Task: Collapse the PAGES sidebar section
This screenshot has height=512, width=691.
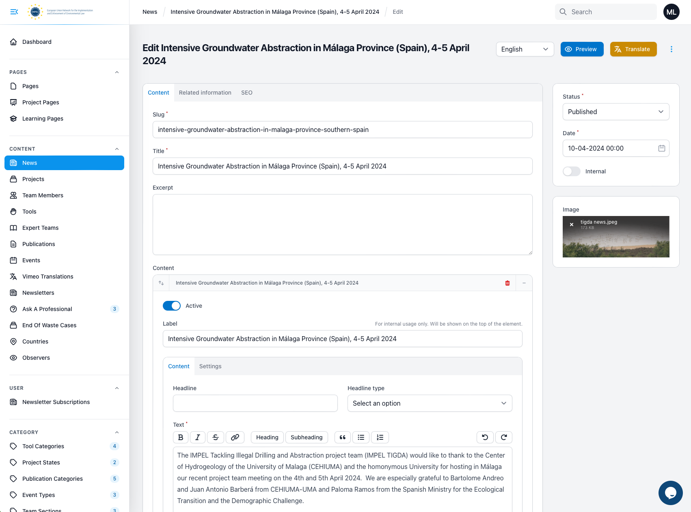Action: 117,72
